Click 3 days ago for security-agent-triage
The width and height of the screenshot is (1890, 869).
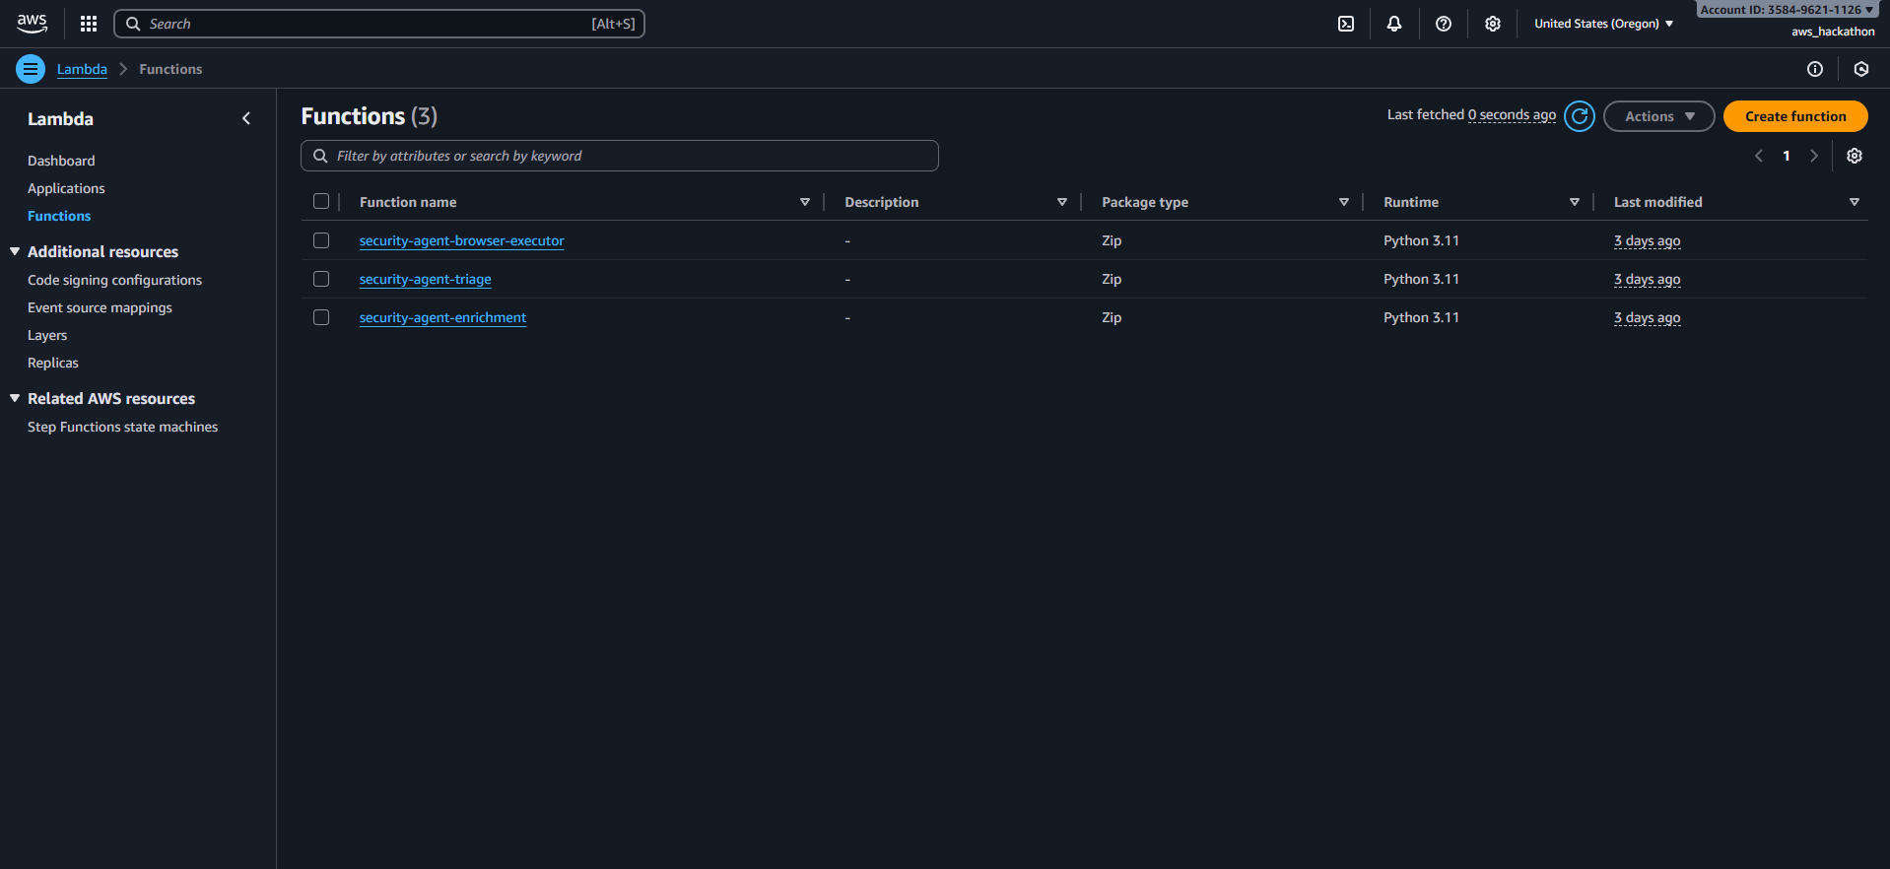pos(1647,279)
